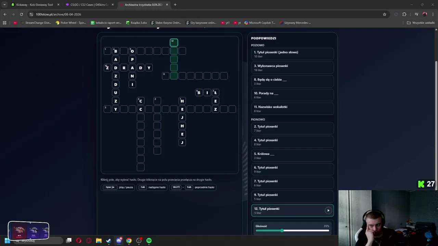
Task: Click the numbered cell 2 in crossword
Action: [157, 101]
